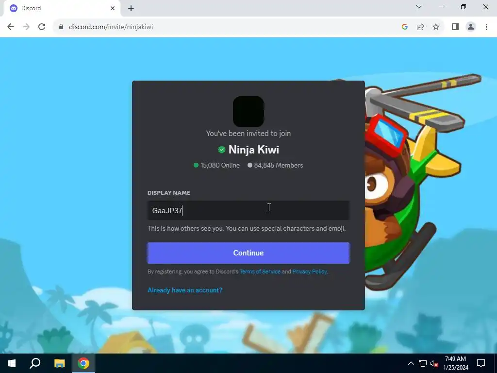Click the Google icon in address bar
The width and height of the screenshot is (497, 373).
[x=404, y=27]
